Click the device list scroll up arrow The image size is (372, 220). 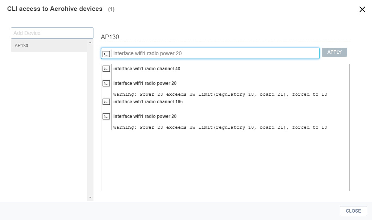click(x=90, y=42)
